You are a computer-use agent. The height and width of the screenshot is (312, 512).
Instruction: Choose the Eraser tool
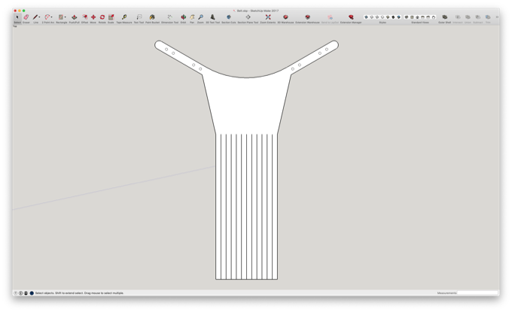tap(26, 17)
